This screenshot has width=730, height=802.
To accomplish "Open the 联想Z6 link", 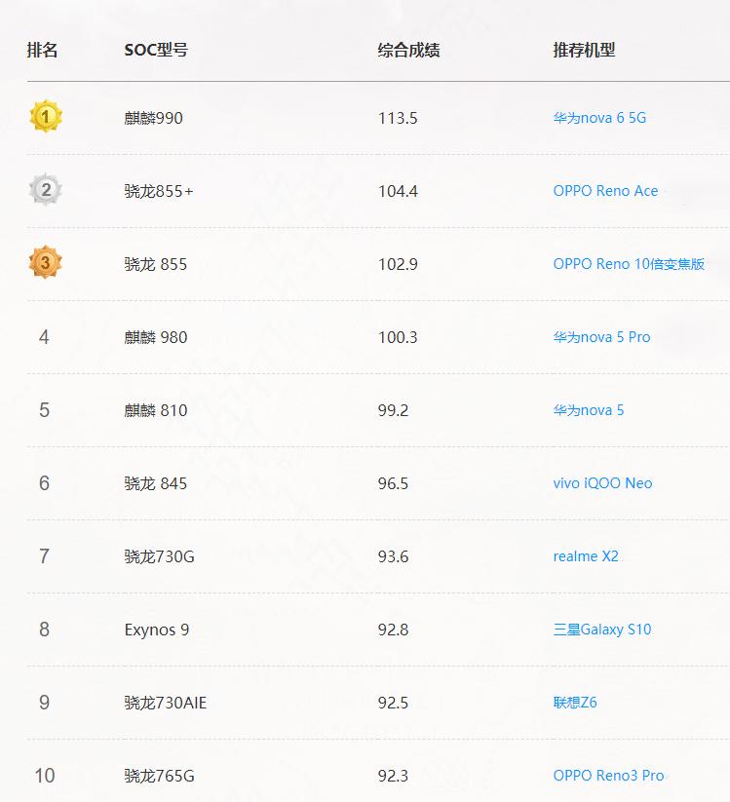I will pos(575,703).
